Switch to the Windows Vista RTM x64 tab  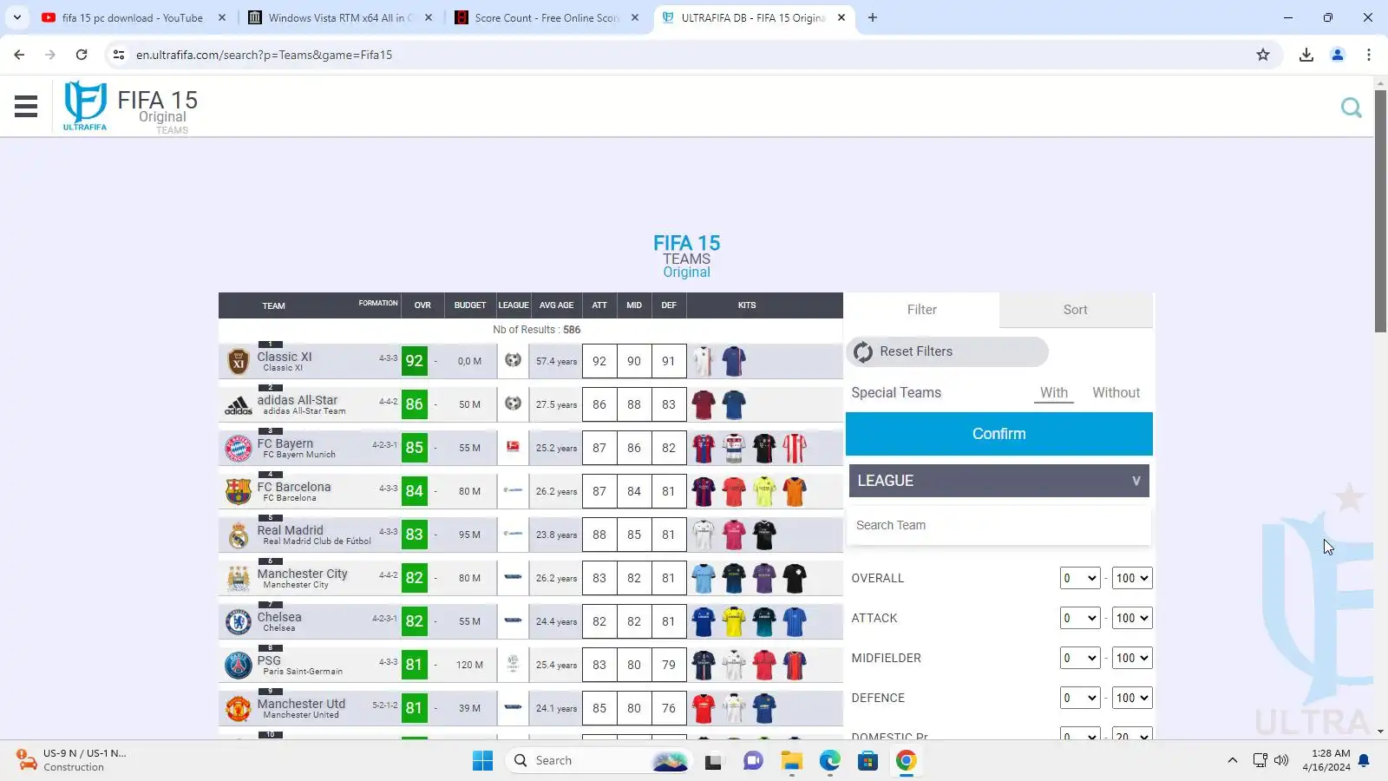point(339,17)
